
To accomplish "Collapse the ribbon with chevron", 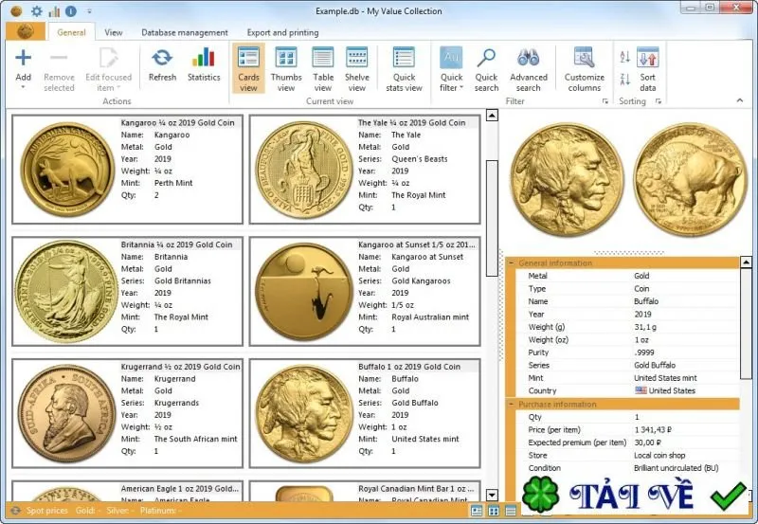I will (740, 100).
